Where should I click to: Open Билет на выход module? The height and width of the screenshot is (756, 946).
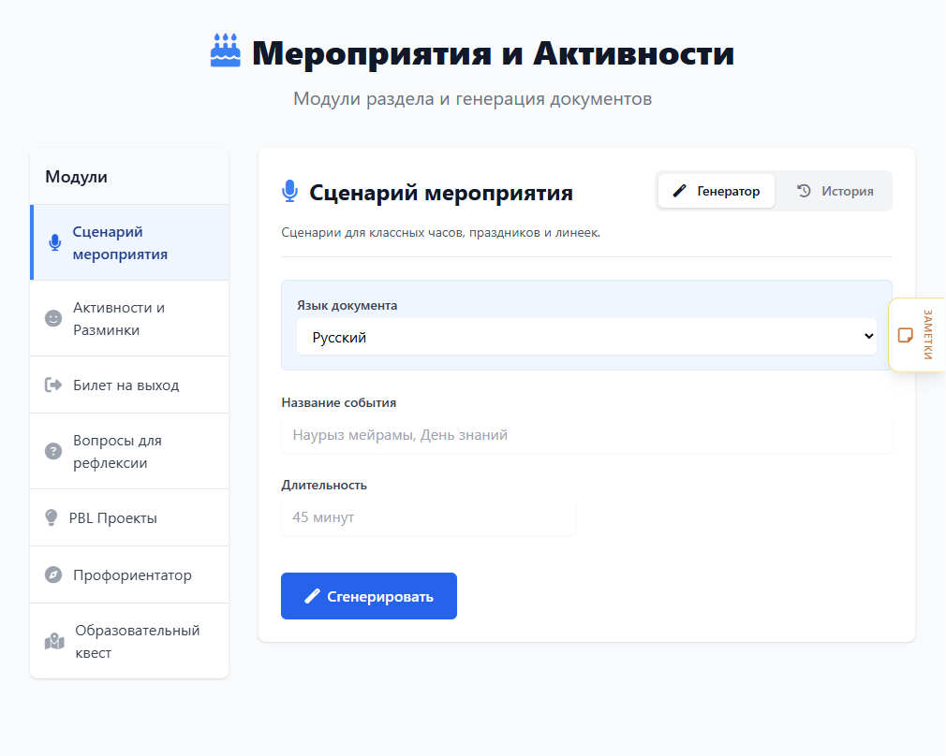click(x=129, y=385)
